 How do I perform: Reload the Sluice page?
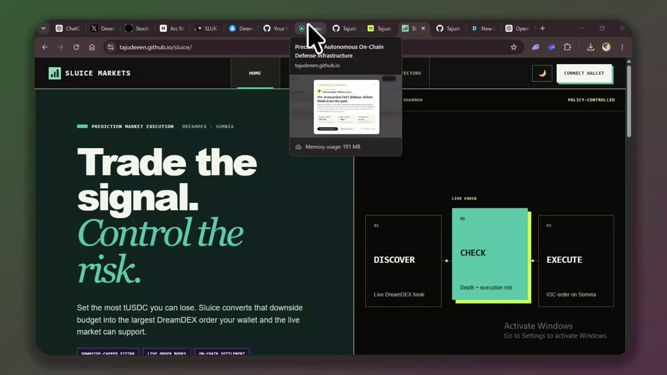[76, 47]
